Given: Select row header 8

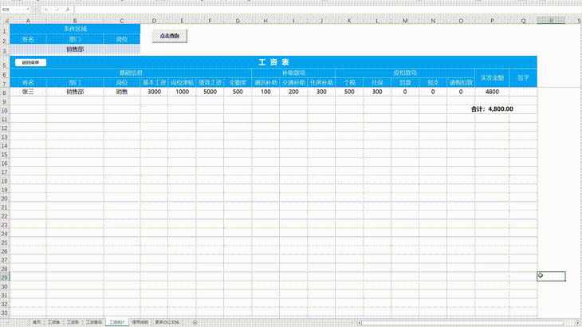Looking at the screenshot, I should (x=5, y=92).
